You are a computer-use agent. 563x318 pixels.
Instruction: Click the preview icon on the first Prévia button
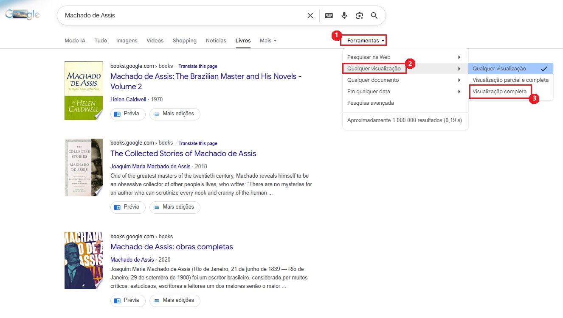(x=118, y=114)
